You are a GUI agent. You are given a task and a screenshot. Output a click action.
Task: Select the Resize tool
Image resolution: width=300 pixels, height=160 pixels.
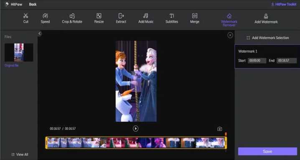99,18
